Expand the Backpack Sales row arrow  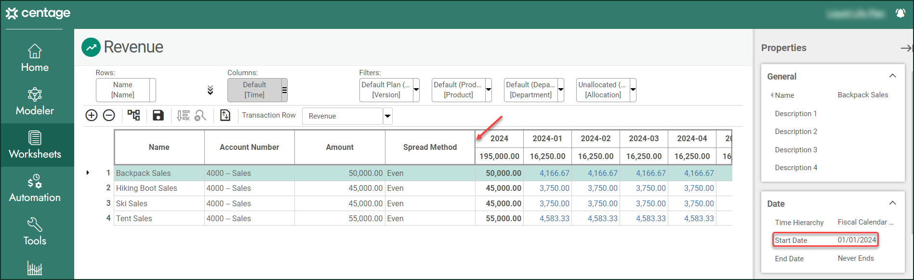tap(88, 173)
